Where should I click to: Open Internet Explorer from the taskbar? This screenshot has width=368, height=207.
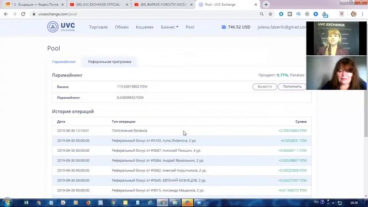[150, 202]
